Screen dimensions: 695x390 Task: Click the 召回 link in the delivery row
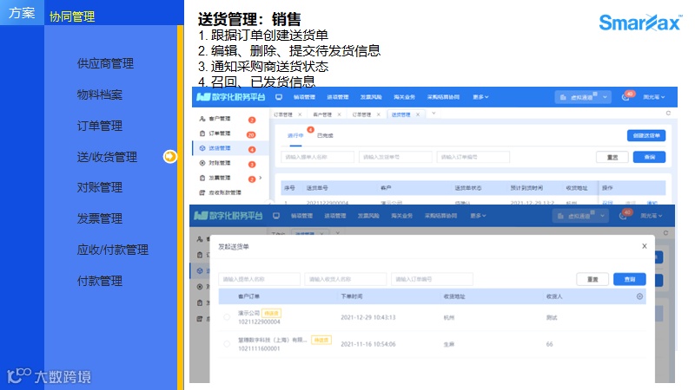click(x=607, y=203)
